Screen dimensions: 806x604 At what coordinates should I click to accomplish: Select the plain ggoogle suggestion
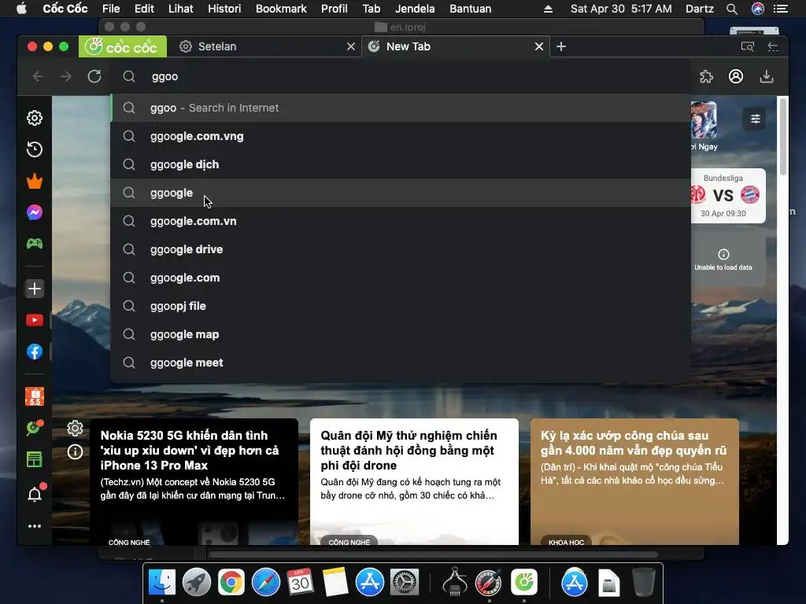point(401,193)
